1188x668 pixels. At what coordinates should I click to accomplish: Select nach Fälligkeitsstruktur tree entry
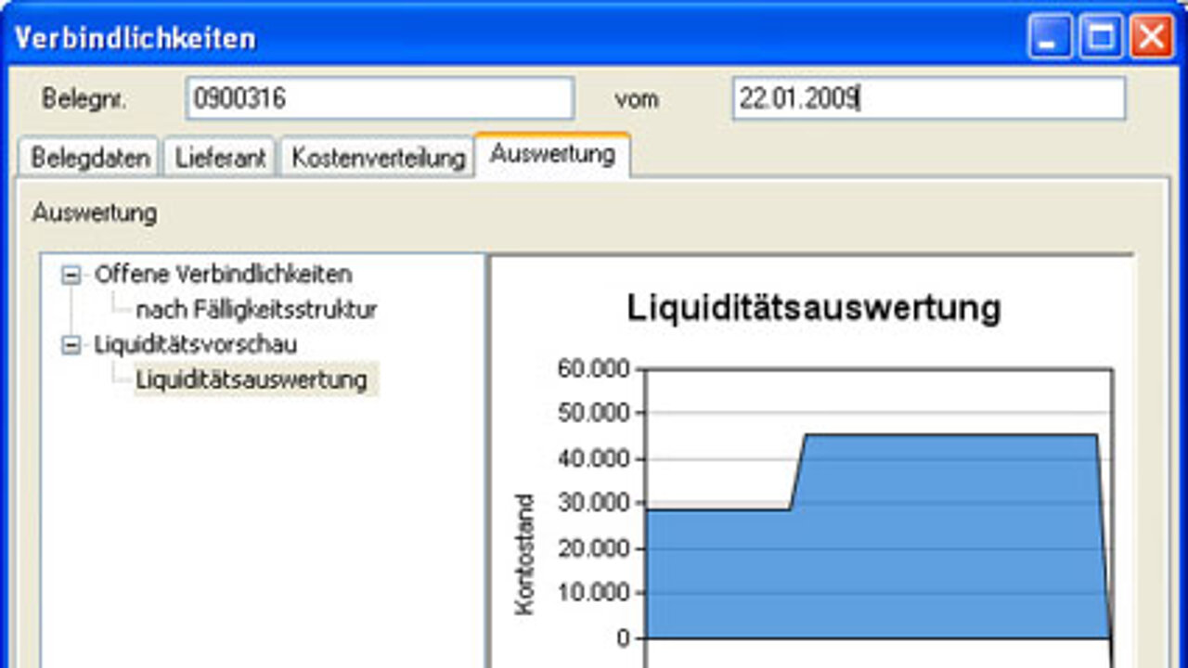tap(256, 310)
